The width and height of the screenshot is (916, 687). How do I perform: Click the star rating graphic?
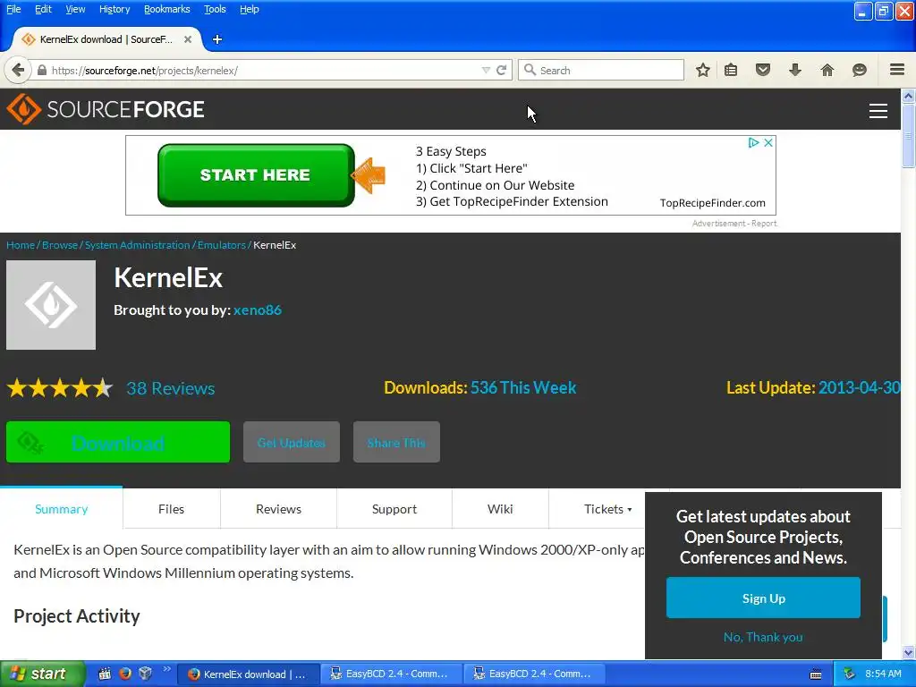click(x=60, y=388)
